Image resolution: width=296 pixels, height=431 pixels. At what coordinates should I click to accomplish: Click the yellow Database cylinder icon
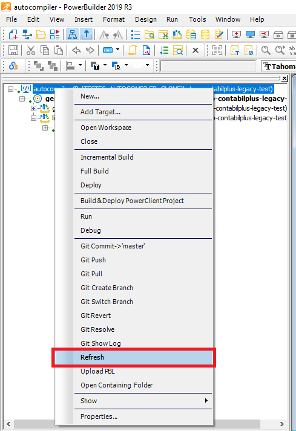(x=205, y=35)
